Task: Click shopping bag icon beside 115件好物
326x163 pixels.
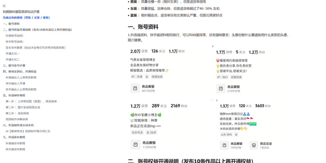Action: [x=135, y=145]
